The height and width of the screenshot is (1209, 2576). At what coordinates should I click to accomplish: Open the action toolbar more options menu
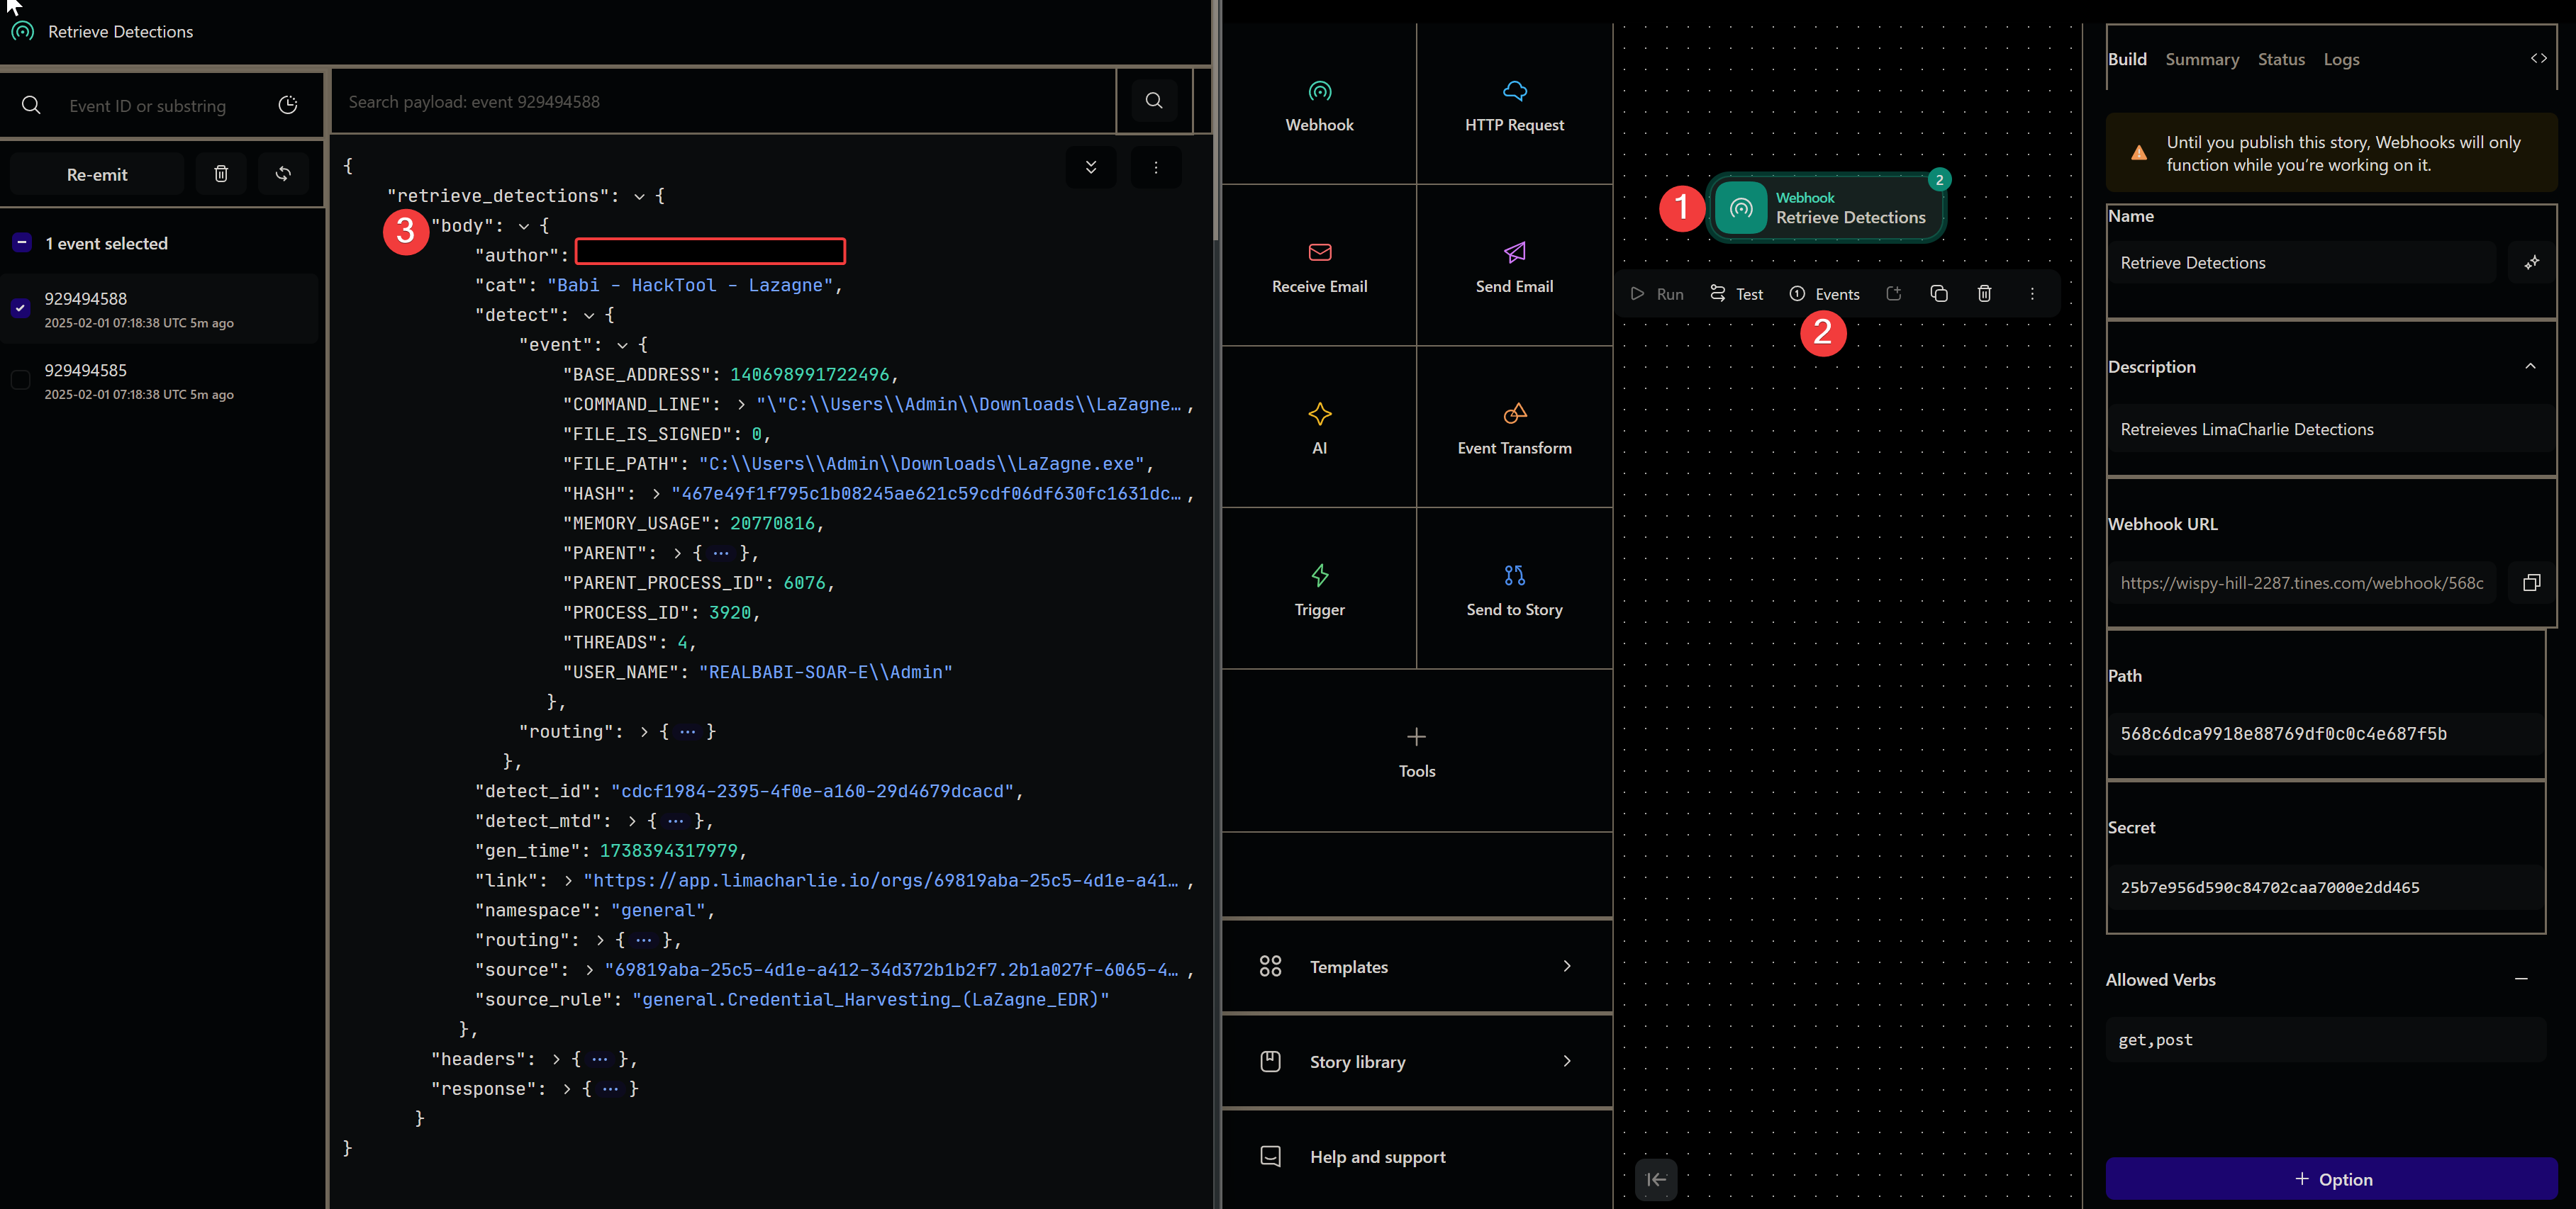tap(2031, 294)
